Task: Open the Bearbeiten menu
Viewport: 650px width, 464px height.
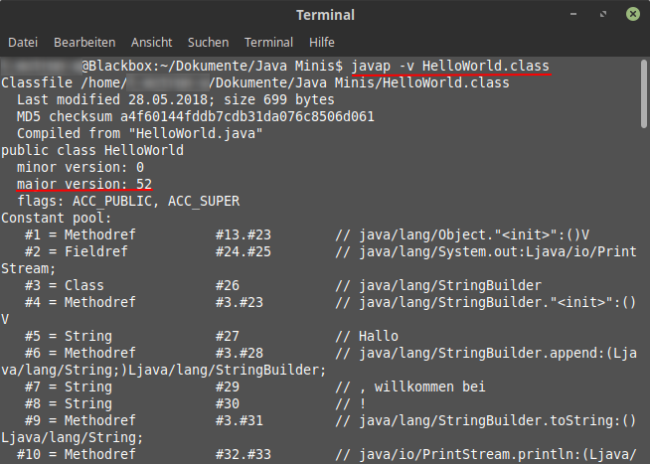Action: coord(84,43)
